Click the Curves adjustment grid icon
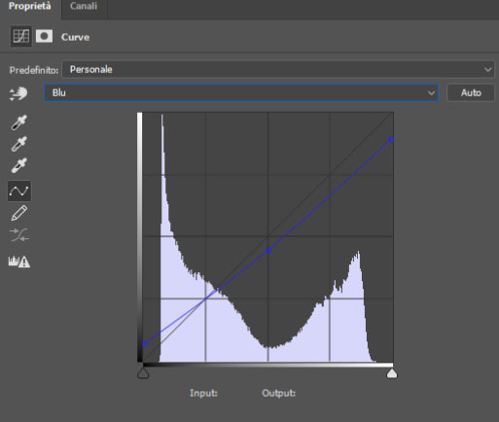 point(21,36)
